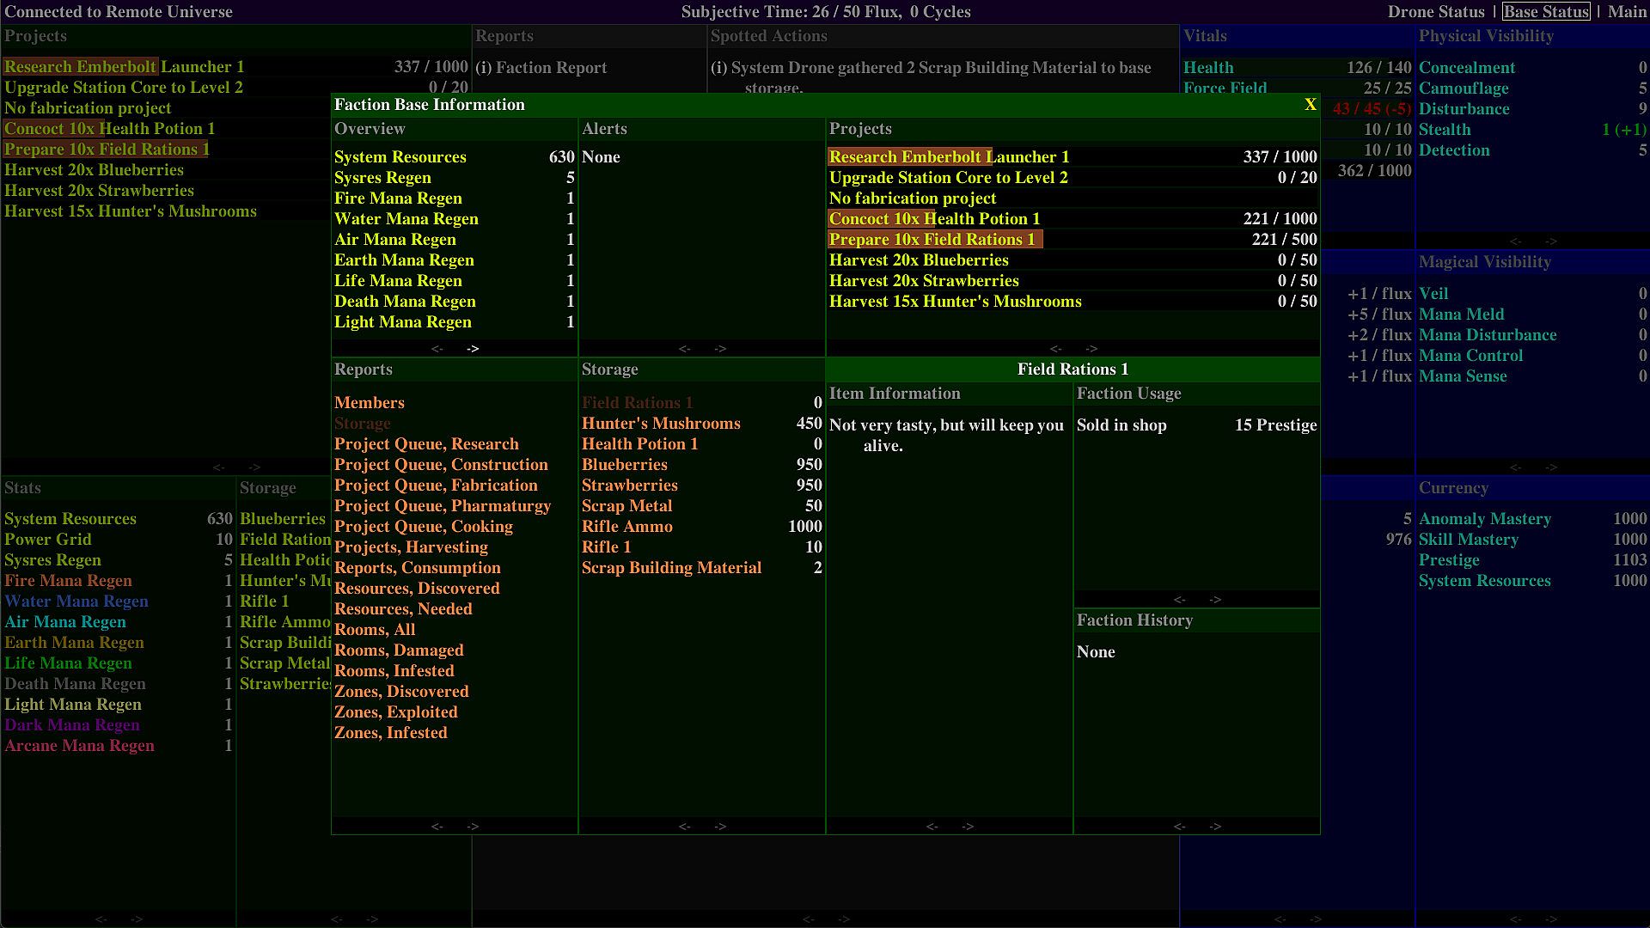Previous page arrow in Alerts panel
The image size is (1650, 928).
coord(684,349)
